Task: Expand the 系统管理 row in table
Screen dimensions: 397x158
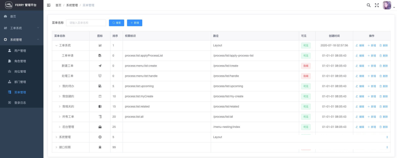Action: [x=56, y=137]
